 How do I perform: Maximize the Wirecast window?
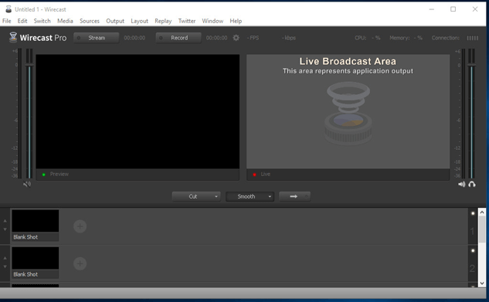[x=453, y=9]
